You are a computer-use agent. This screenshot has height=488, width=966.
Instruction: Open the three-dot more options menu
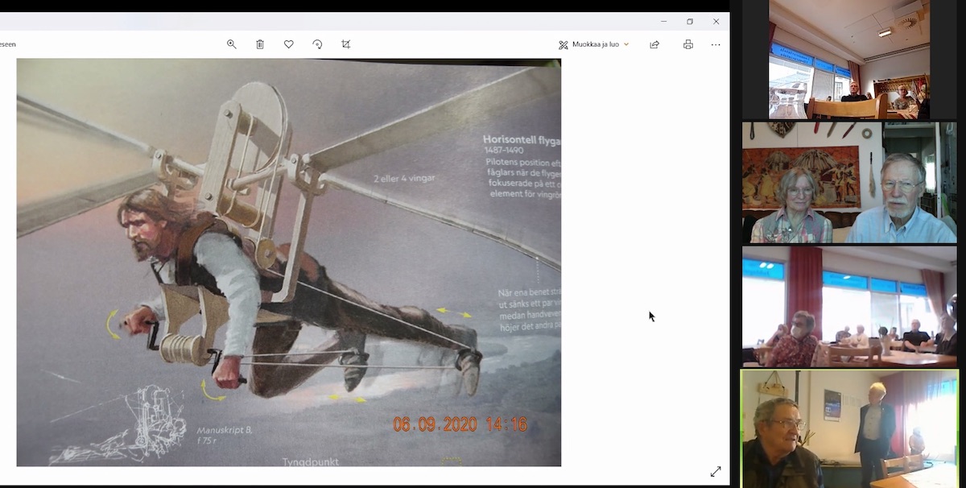[x=716, y=44]
